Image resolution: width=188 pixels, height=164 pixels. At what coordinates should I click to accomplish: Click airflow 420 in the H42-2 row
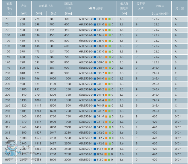click(155, 138)
